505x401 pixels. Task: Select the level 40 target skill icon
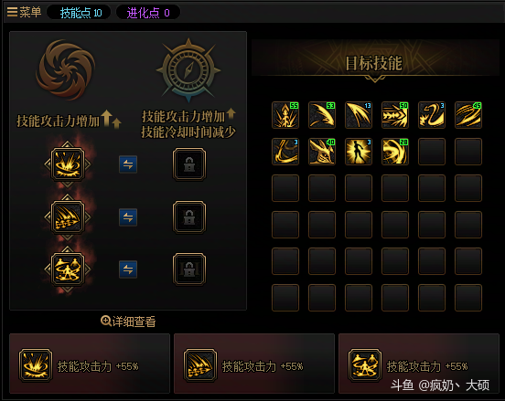click(x=322, y=152)
